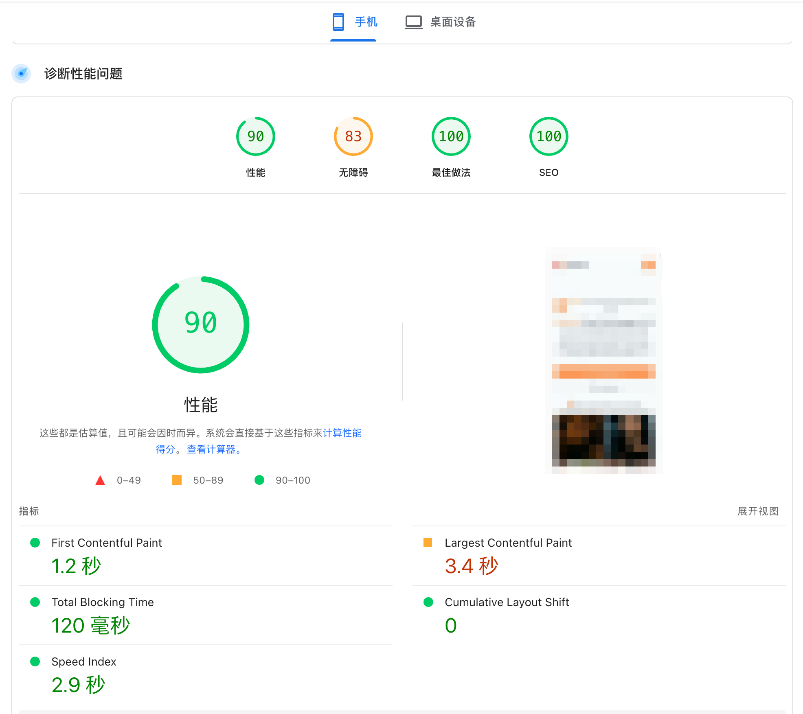This screenshot has width=803, height=714.
Task: Click the orange 50–89 legend square
Action: 177,480
